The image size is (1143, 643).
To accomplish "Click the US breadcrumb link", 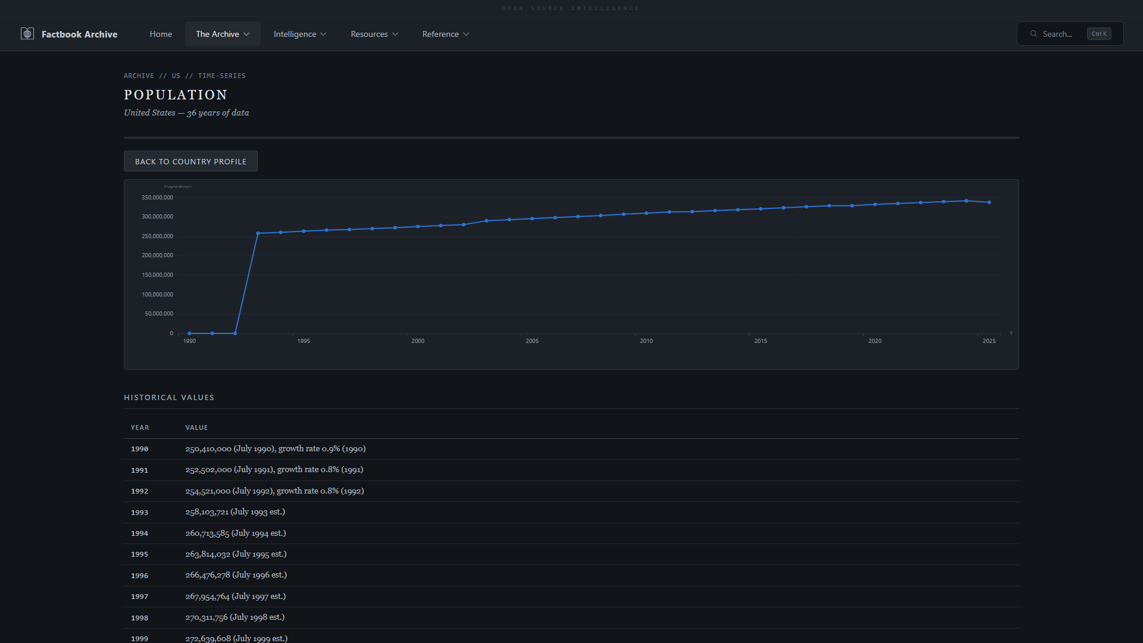I will 176,76.
